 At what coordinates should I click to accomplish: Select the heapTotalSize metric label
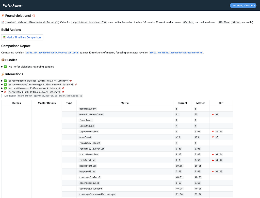(x=88, y=166)
